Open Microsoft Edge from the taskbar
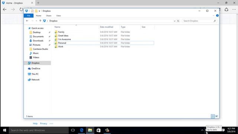The image size is (238, 134). coord(81,130)
